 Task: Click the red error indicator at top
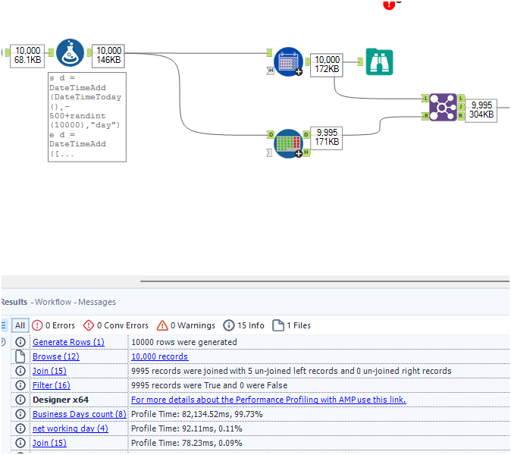pyautogui.click(x=389, y=5)
